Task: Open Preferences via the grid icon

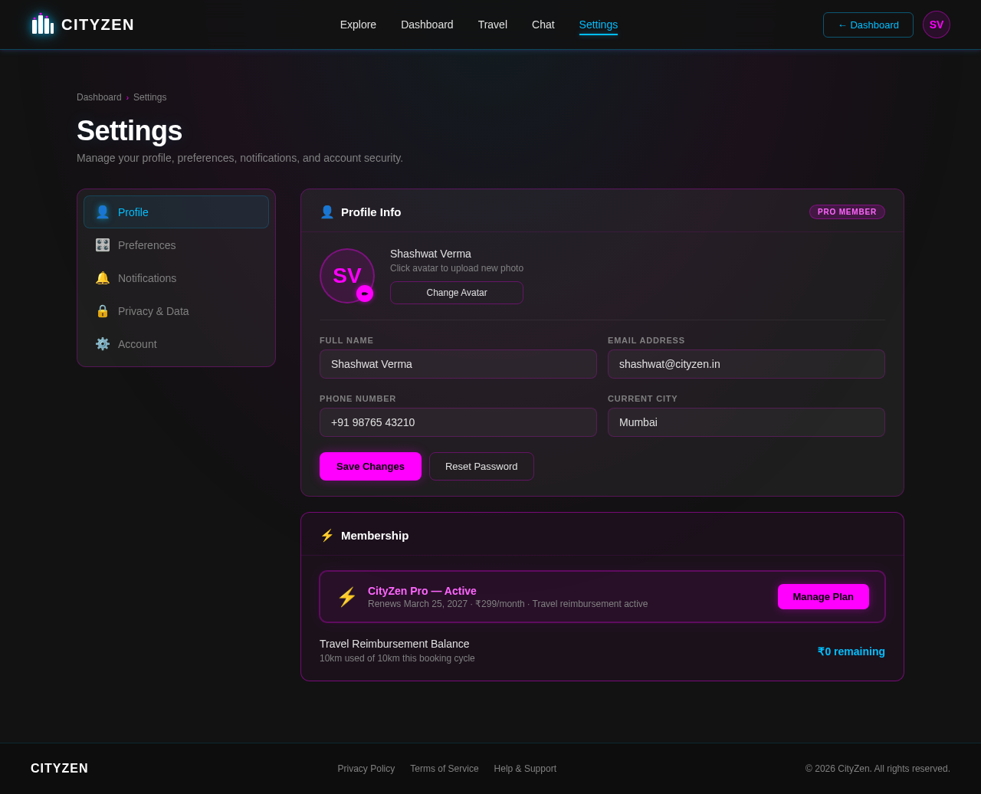Action: pos(102,244)
